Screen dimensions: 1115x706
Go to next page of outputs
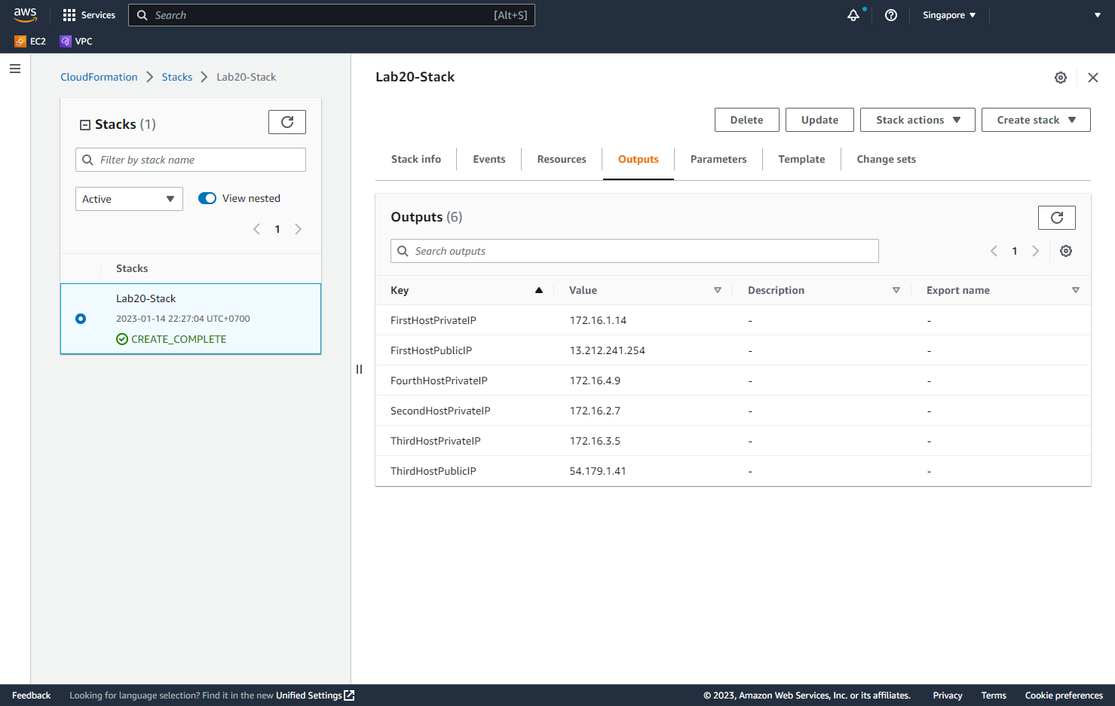tap(1036, 251)
